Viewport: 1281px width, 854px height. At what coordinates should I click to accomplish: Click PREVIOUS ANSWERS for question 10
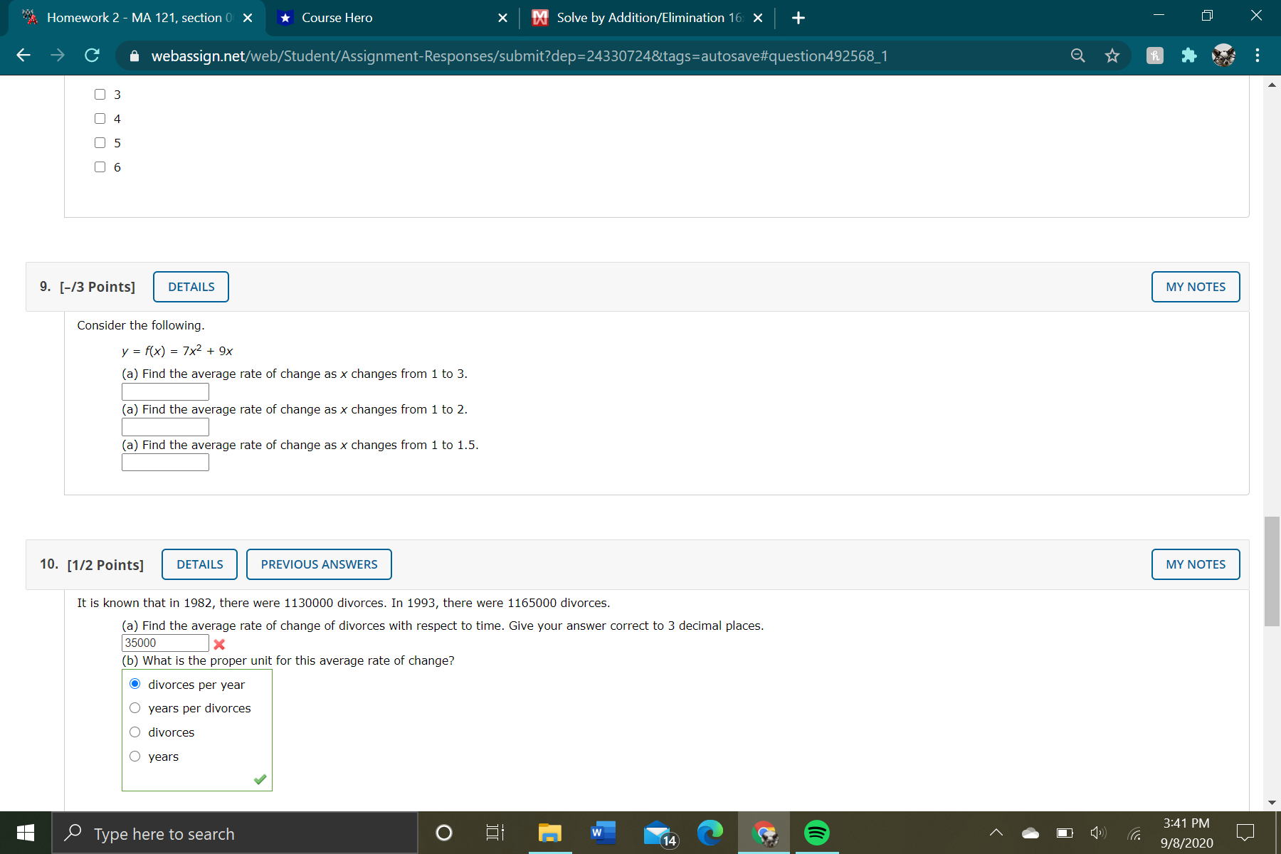[318, 564]
